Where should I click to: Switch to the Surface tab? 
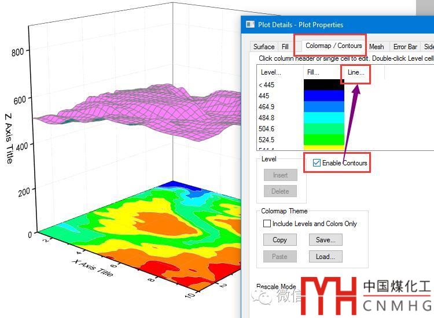[264, 47]
